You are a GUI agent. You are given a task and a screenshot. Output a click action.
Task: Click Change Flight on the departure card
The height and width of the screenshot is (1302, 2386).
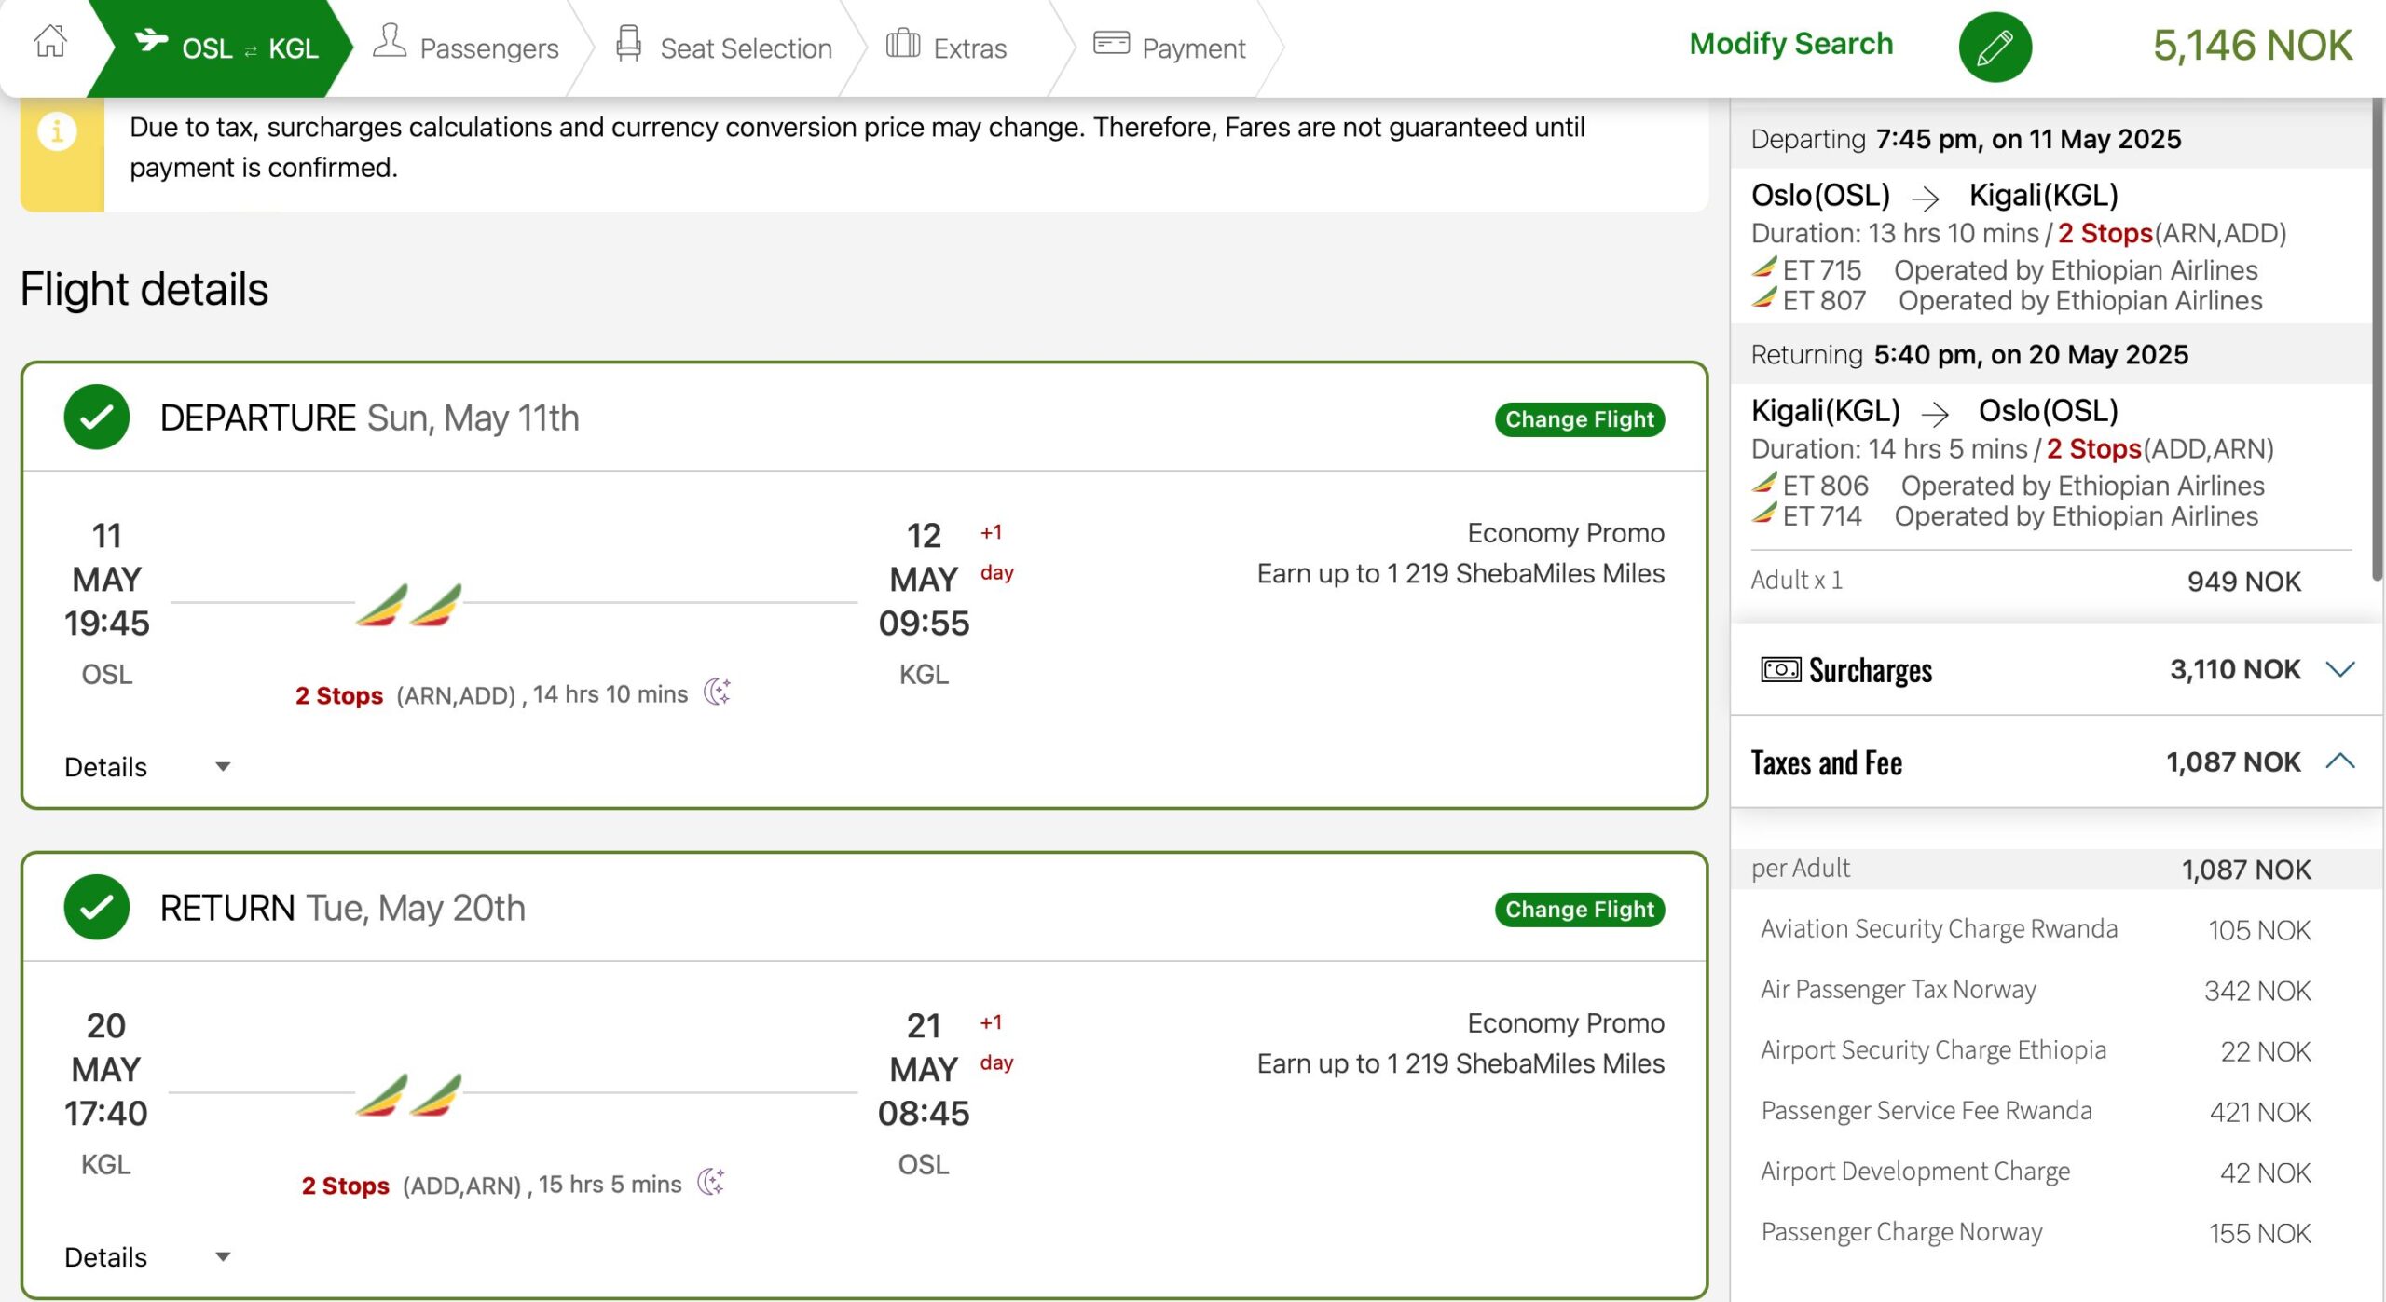1579,419
